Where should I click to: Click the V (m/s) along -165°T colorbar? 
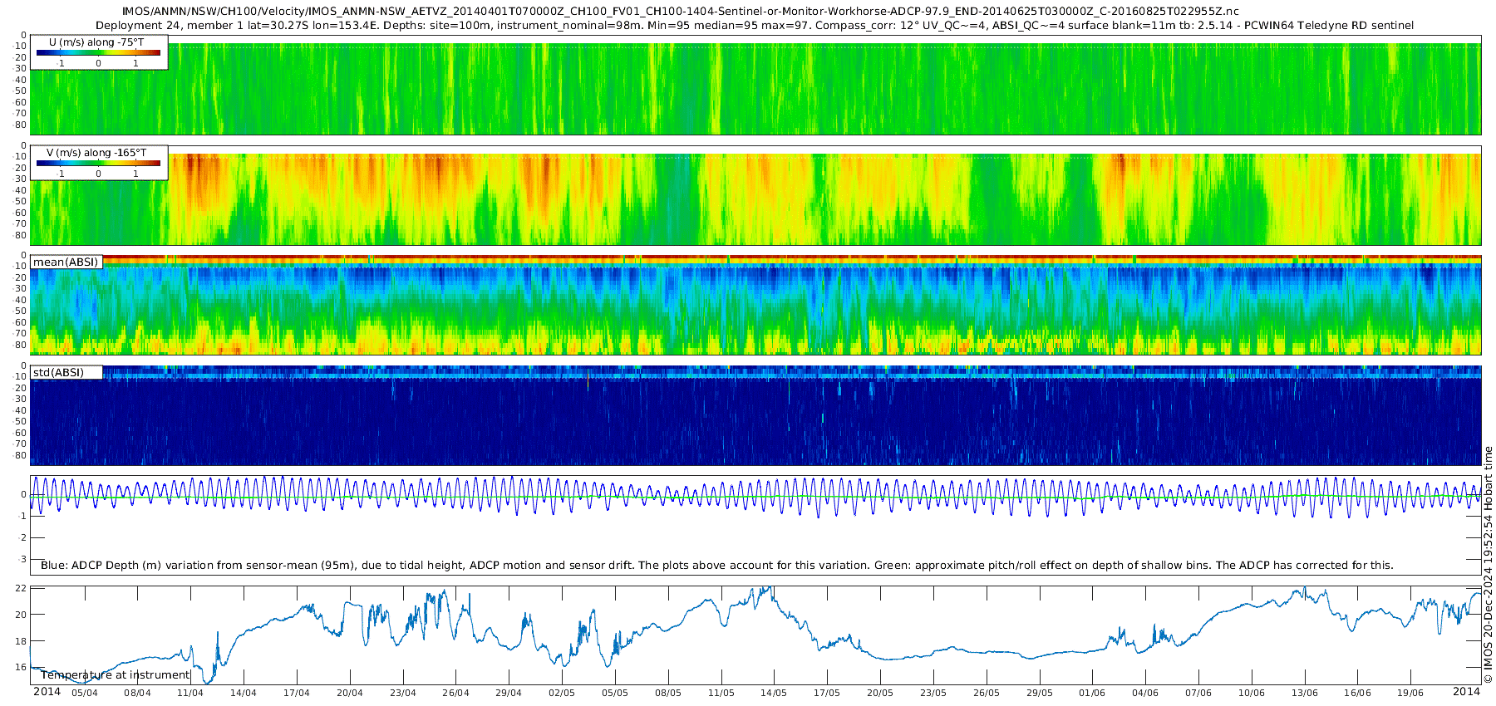click(x=98, y=164)
